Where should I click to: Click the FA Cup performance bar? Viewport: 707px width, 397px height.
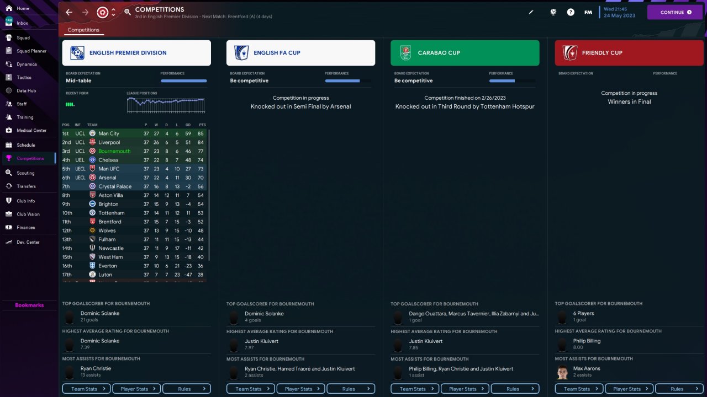(348, 81)
